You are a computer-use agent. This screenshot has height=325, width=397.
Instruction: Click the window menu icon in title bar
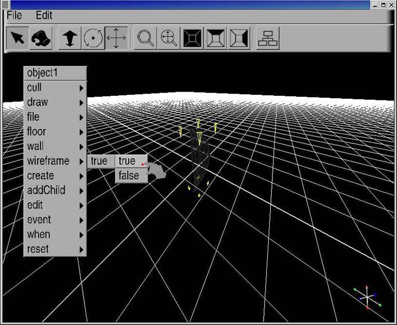tap(5, 4)
